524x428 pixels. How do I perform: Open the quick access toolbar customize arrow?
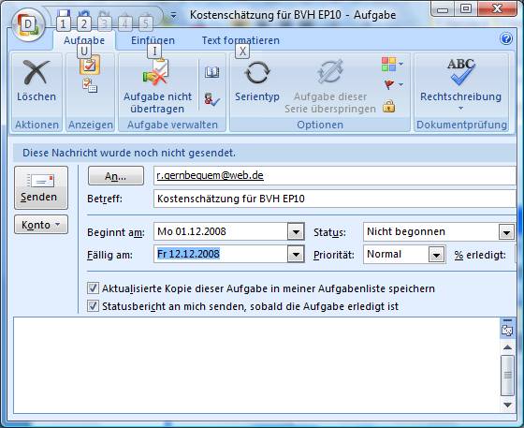coord(173,15)
